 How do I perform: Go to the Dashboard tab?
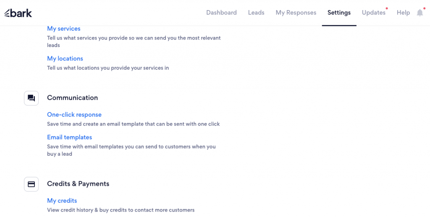click(221, 13)
